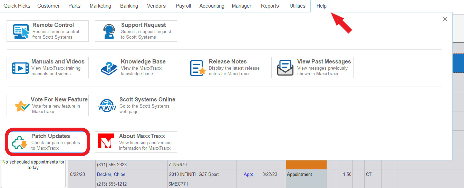Open the Banking menu
Image resolution: width=464 pixels, height=188 pixels.
point(129,6)
